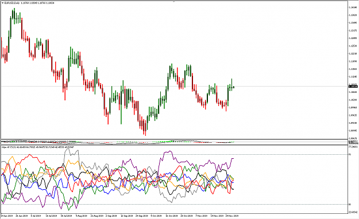
Task: Click the '30 Jul 2019' date label
Action: pos(67,216)
